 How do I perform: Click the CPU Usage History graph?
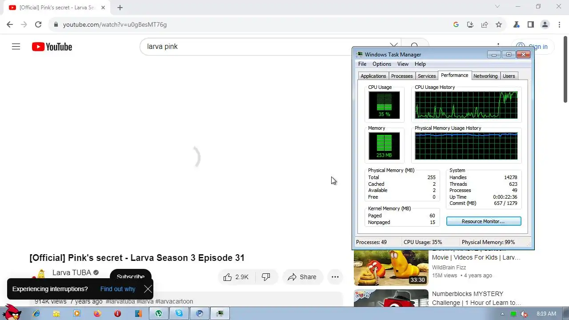point(466,105)
